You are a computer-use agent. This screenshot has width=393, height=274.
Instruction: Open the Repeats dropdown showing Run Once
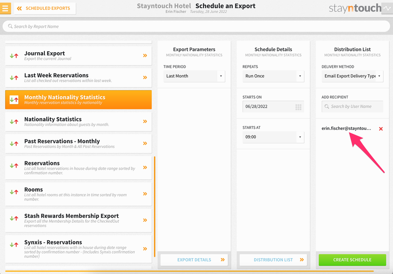tap(273, 76)
